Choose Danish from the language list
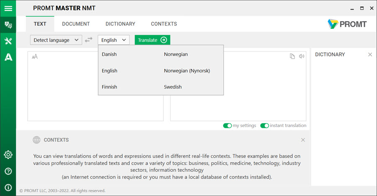This screenshot has height=196, width=377. point(109,54)
